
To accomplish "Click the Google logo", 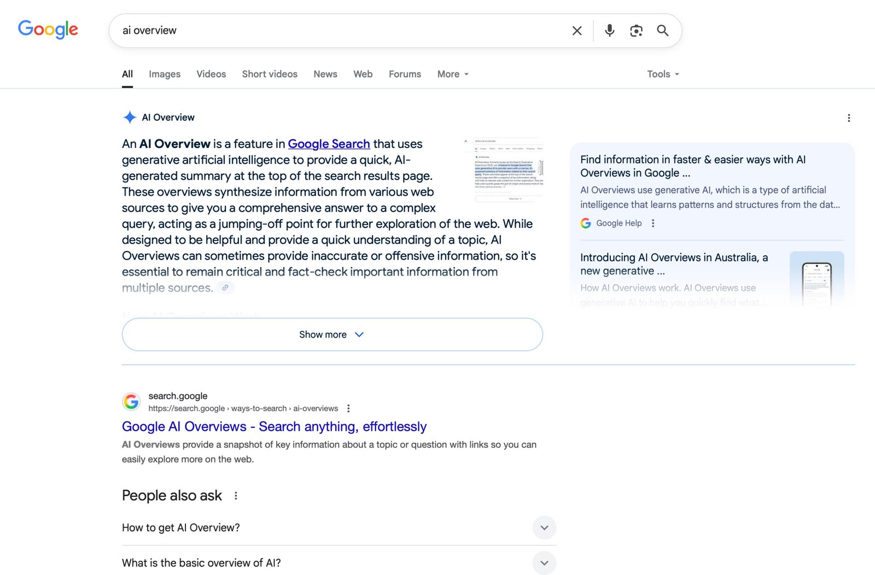I will tap(48, 30).
